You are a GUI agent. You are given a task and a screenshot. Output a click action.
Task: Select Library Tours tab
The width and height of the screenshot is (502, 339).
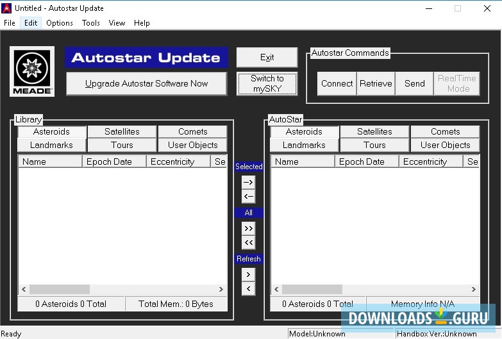pos(122,145)
